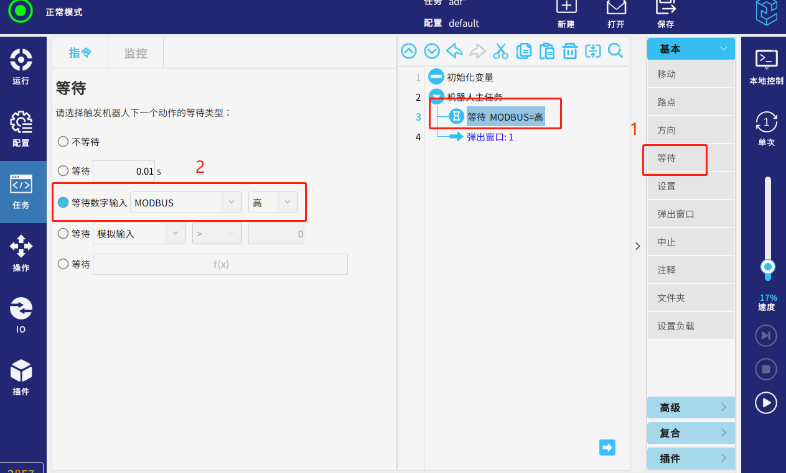Image resolution: width=786 pixels, height=473 pixels.
Task: Open the 高 signal level dropdown
Action: click(273, 203)
